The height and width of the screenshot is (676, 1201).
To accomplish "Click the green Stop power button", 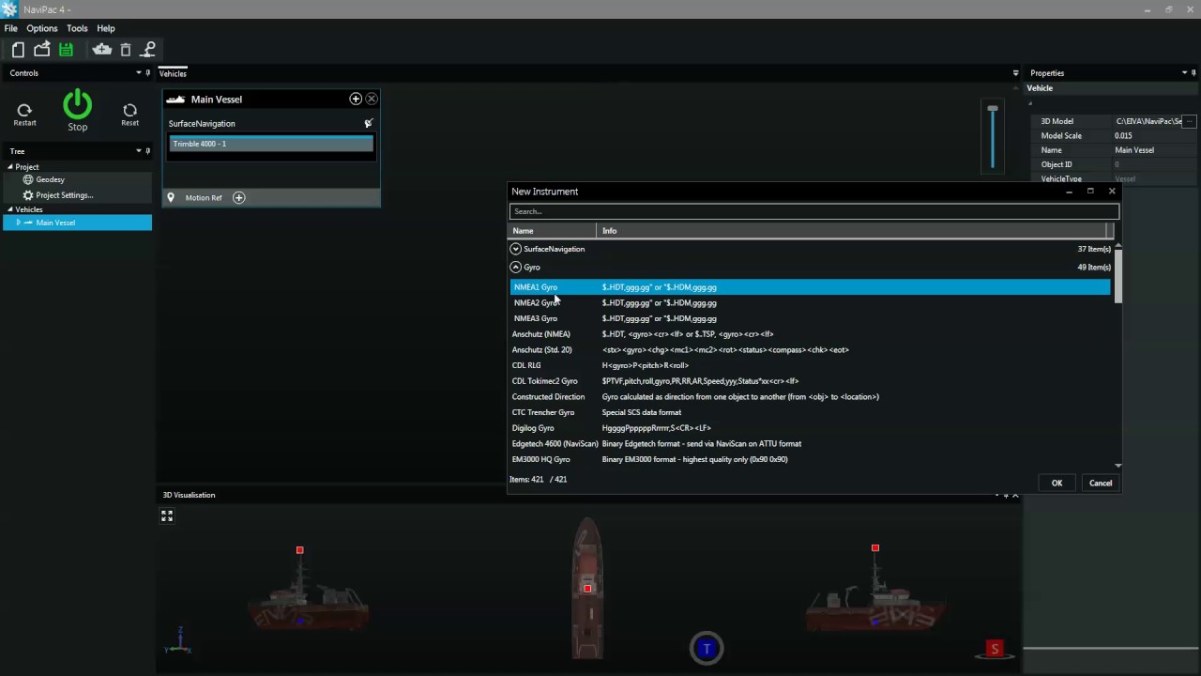I will (x=78, y=103).
